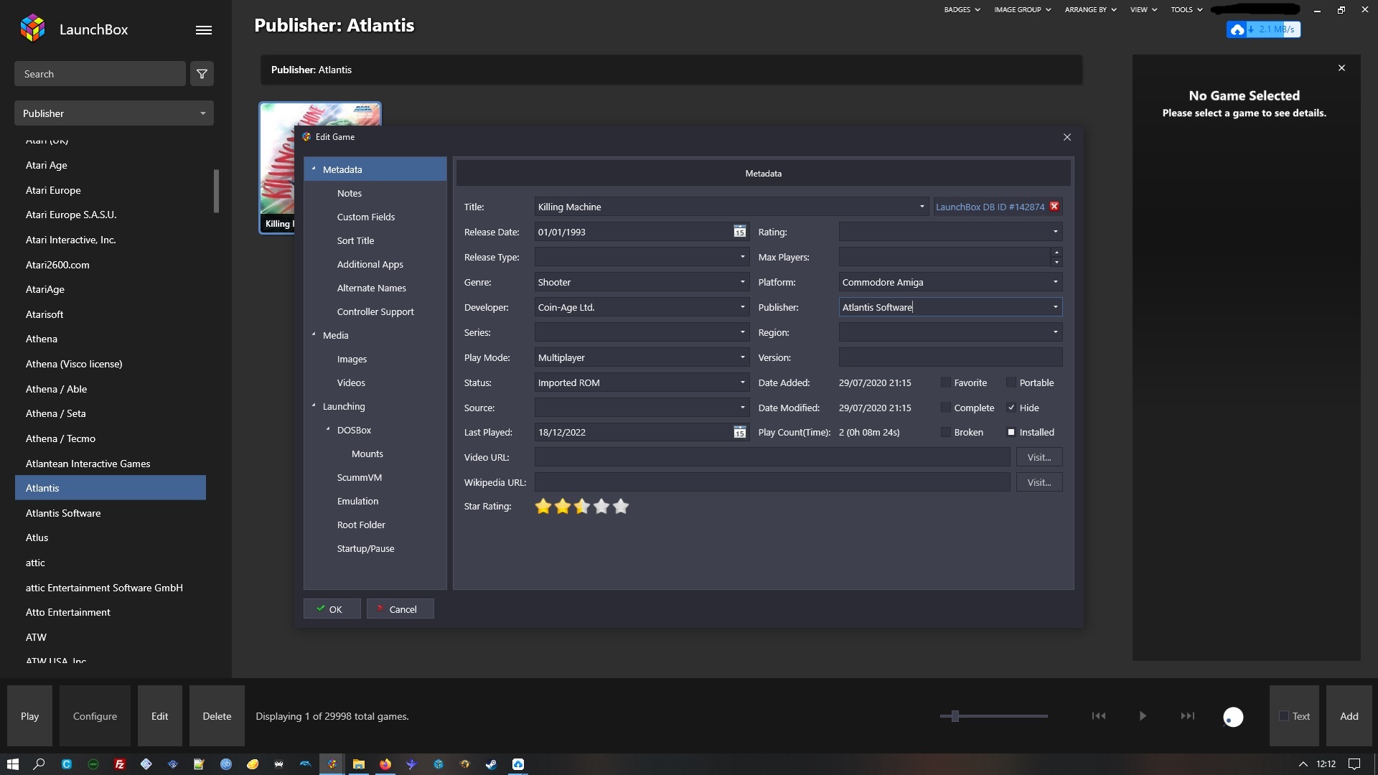1378x775 pixels.
Task: Open the Publisher sidebar category dropdown
Action: (x=114, y=113)
